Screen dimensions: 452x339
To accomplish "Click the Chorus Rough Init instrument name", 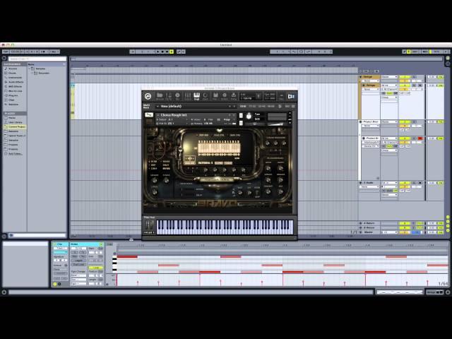I will (174, 115).
